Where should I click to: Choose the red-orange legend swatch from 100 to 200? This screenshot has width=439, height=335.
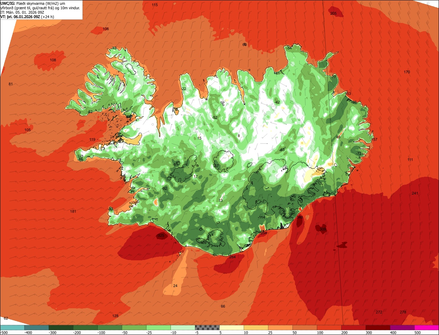(x=329, y=327)
